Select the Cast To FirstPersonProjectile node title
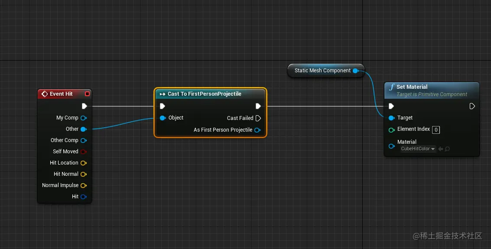 click(205, 94)
